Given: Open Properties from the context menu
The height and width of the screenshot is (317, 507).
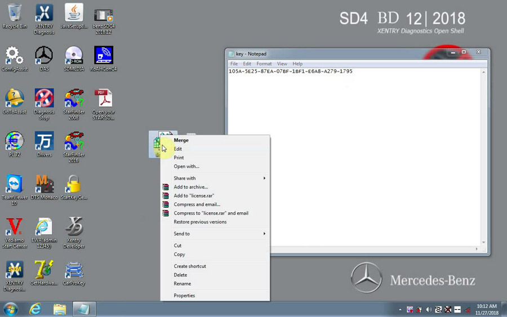Looking at the screenshot, I should coord(215,296).
